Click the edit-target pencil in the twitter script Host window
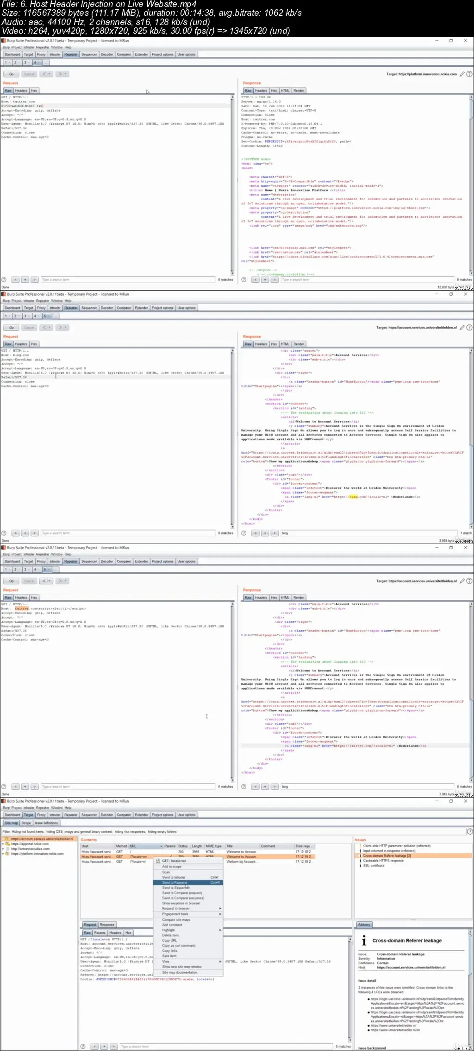Image resolution: width=474 pixels, height=1051 pixels. (x=462, y=581)
